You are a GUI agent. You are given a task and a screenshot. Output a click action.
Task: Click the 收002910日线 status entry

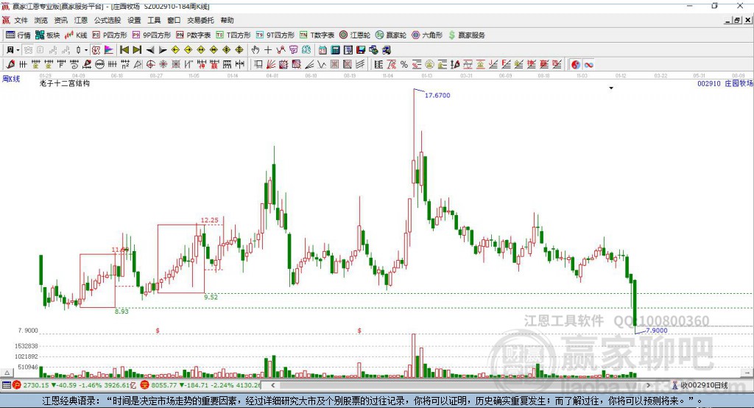tap(700, 385)
